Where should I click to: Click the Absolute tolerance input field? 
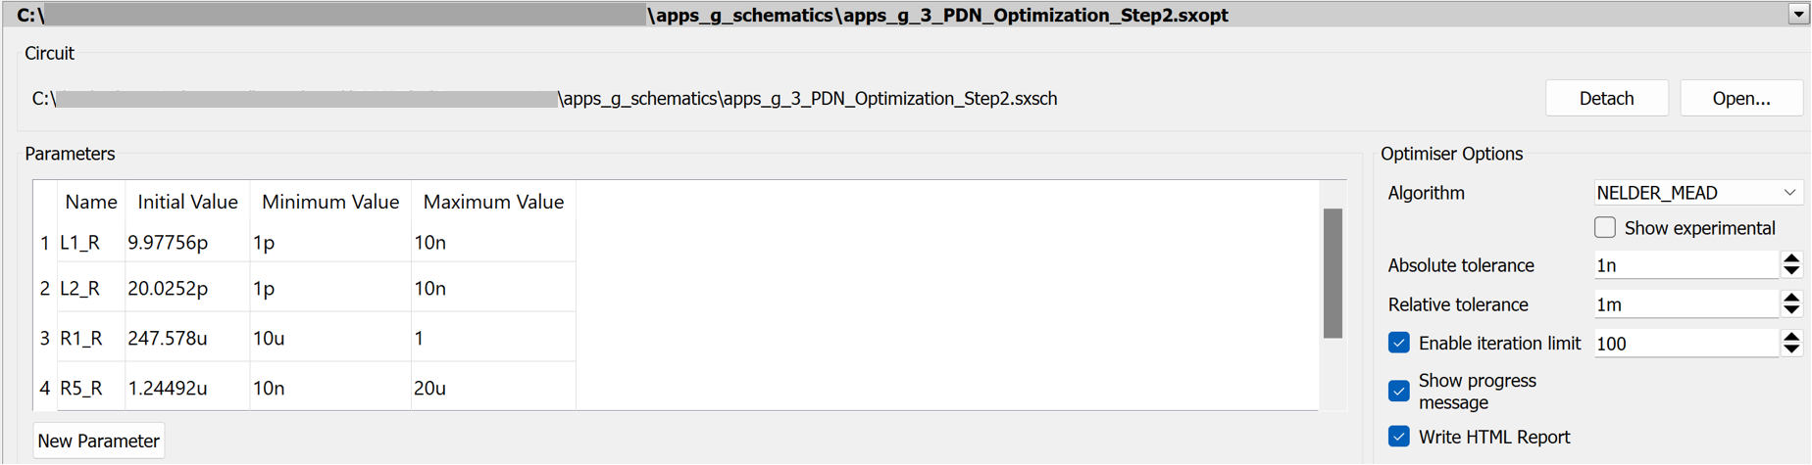1685,265
